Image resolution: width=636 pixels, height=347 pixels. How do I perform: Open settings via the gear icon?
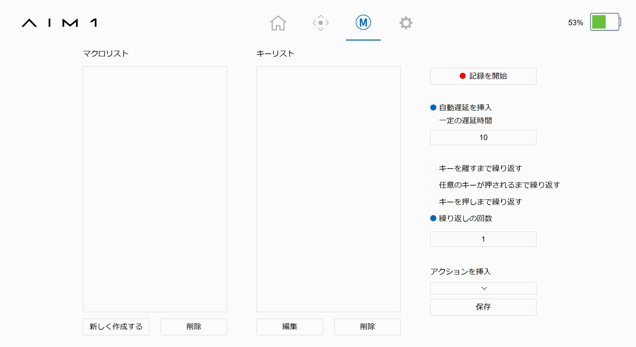point(405,23)
